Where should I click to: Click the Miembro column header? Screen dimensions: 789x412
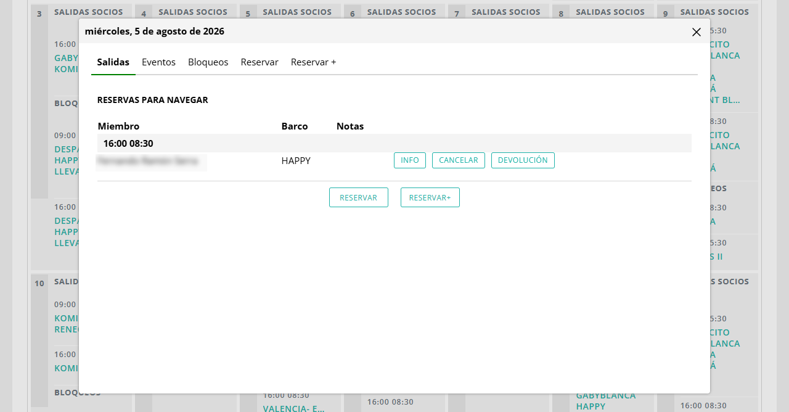coord(118,126)
